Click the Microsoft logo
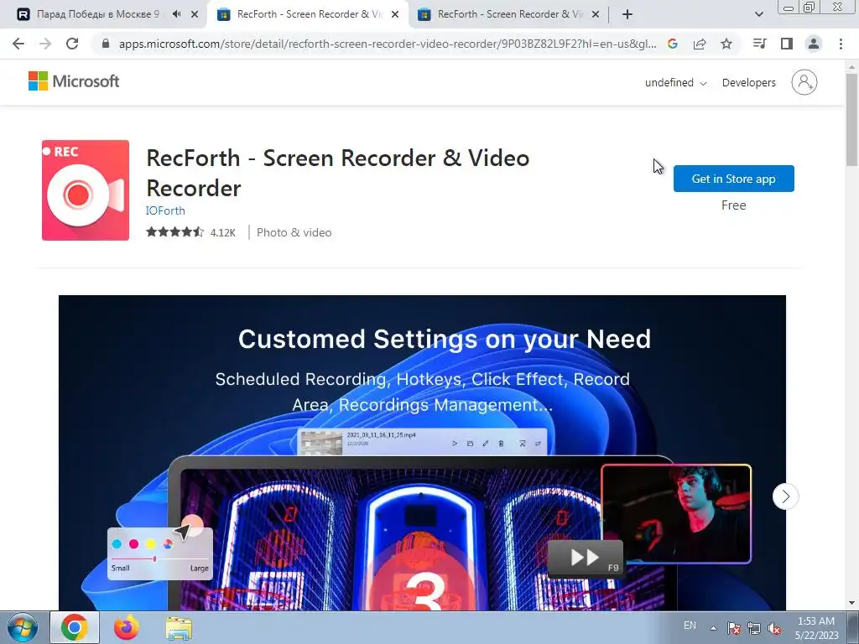Screen dimensions: 859x644 [74, 81]
